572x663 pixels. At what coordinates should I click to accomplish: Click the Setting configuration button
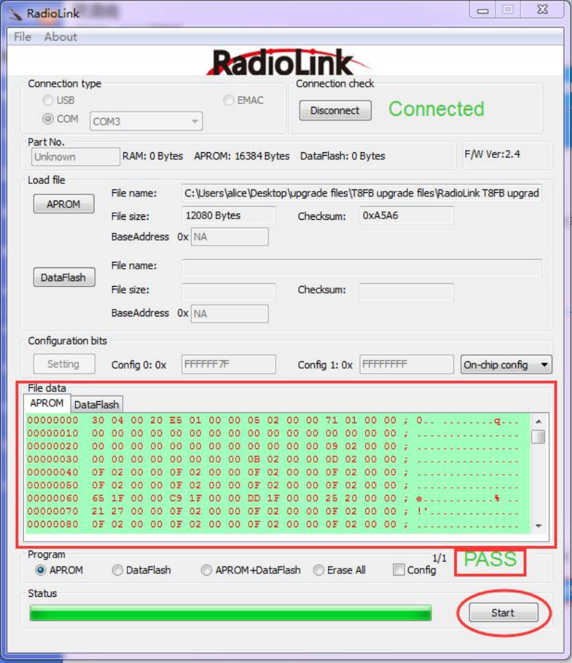coord(64,364)
